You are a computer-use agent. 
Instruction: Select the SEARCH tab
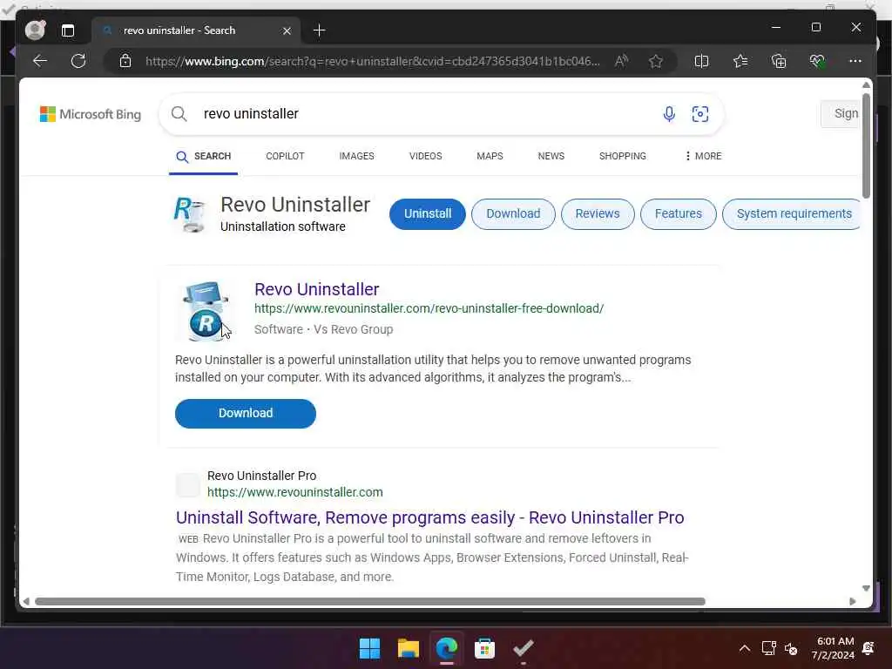click(203, 156)
